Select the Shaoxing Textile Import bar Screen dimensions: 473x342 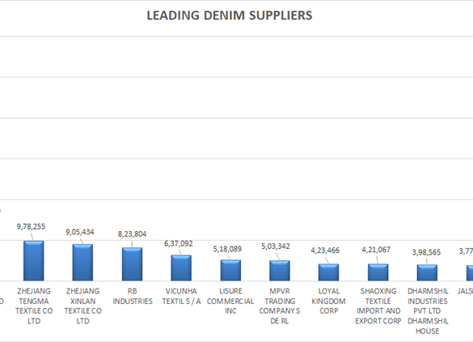378,272
